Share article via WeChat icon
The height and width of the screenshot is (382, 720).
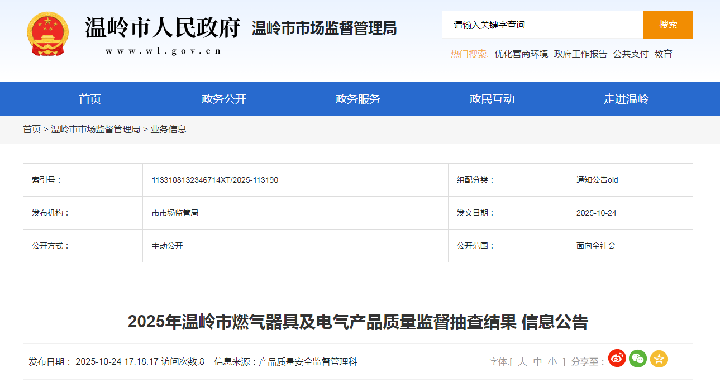(x=638, y=359)
